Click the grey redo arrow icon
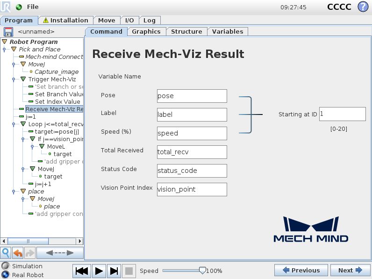The image size is (372, 279). click(29, 253)
